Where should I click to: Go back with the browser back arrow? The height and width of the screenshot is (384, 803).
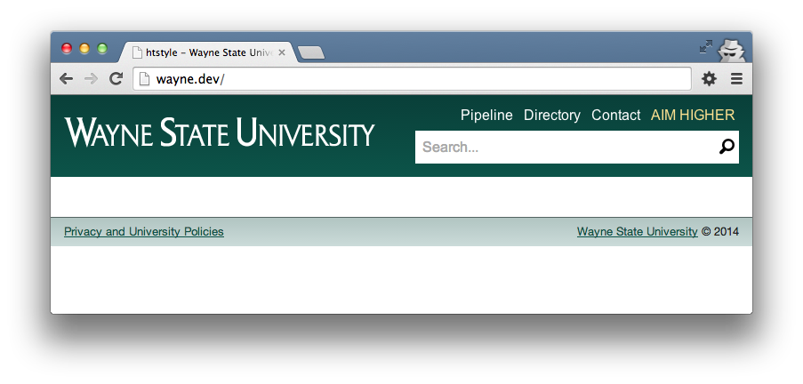[x=66, y=79]
